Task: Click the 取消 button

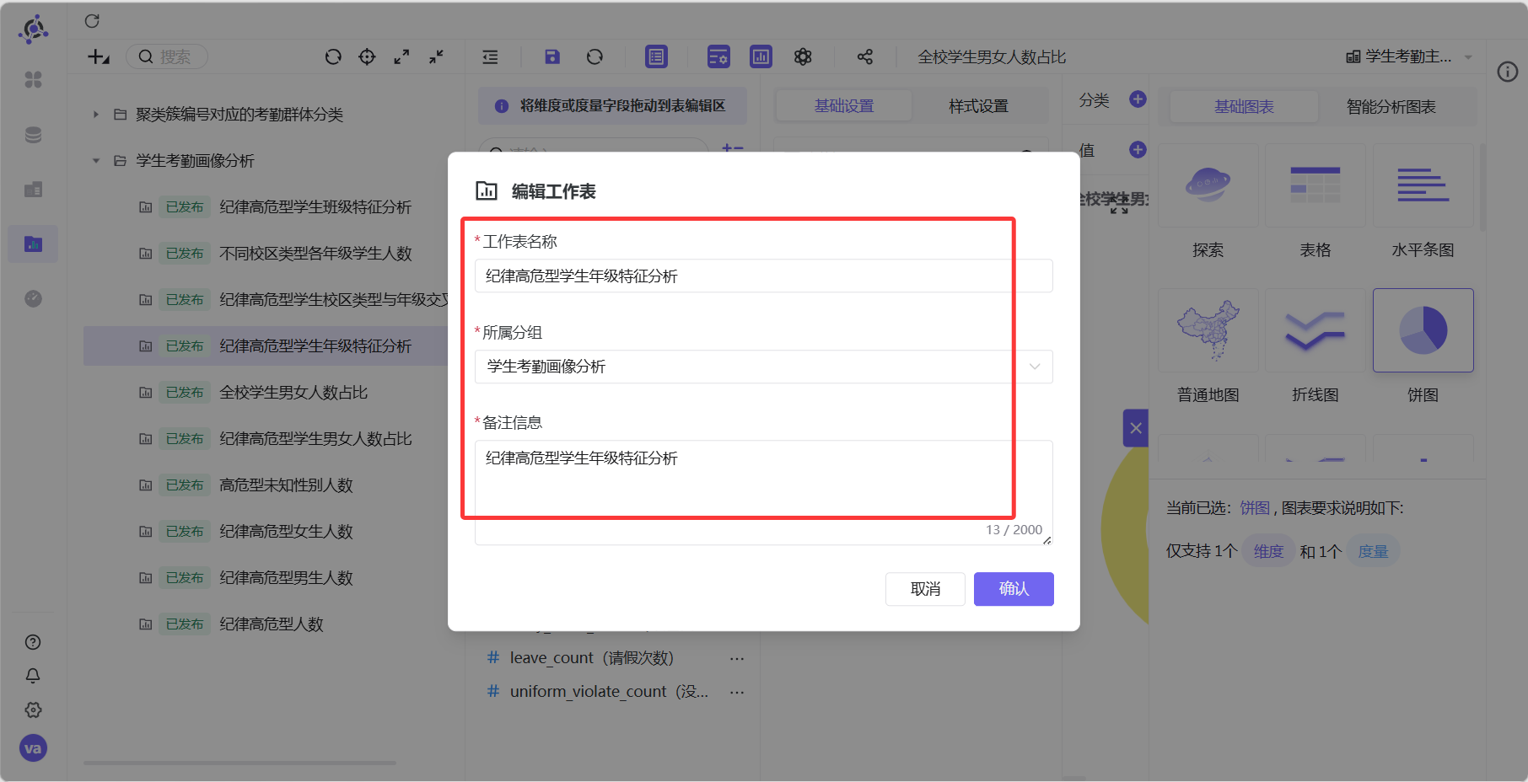Action: 925,589
